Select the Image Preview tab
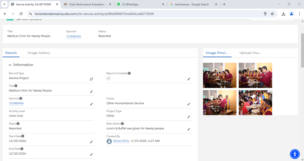 (217, 53)
